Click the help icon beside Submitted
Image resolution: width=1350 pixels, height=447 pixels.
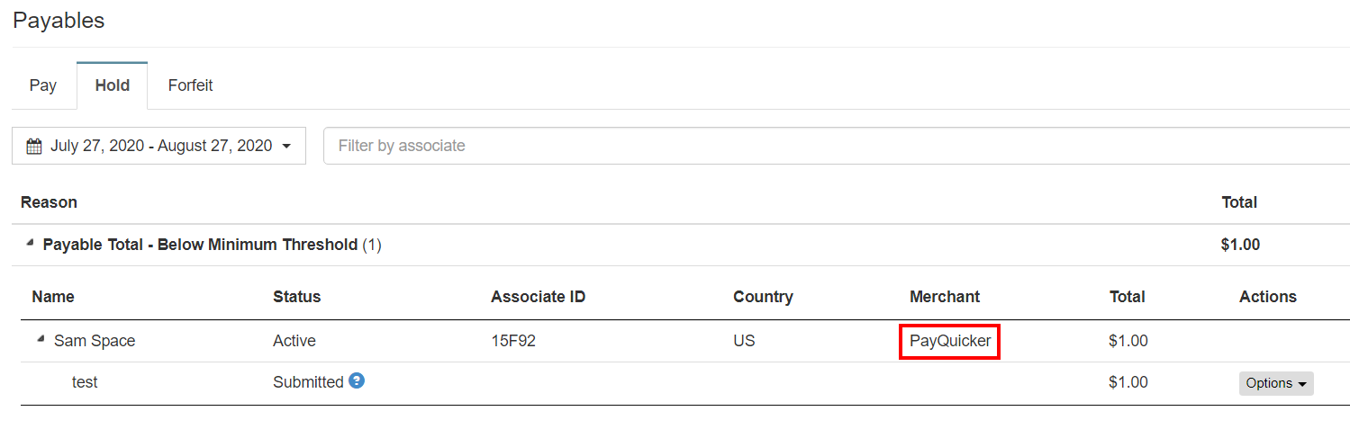point(357,381)
